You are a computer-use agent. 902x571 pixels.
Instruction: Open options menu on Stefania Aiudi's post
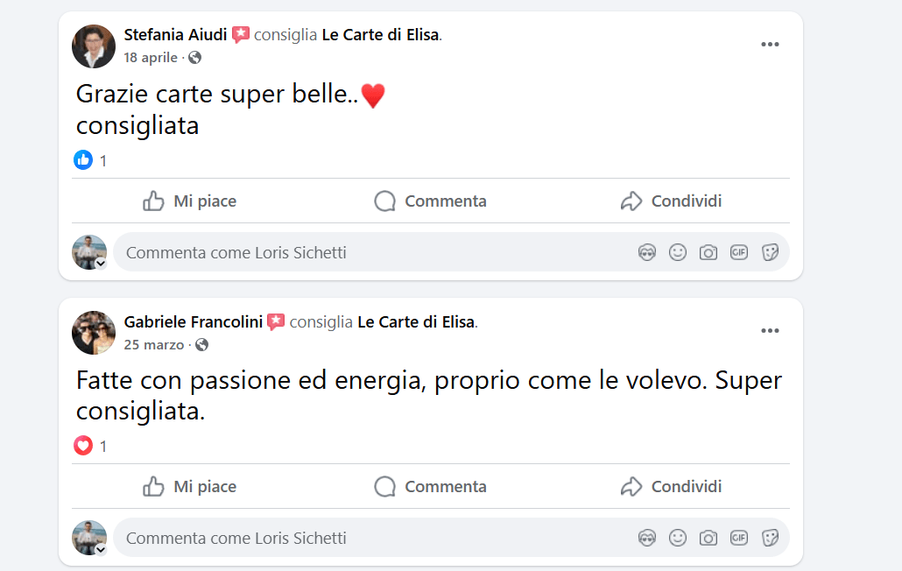pyautogui.click(x=770, y=45)
